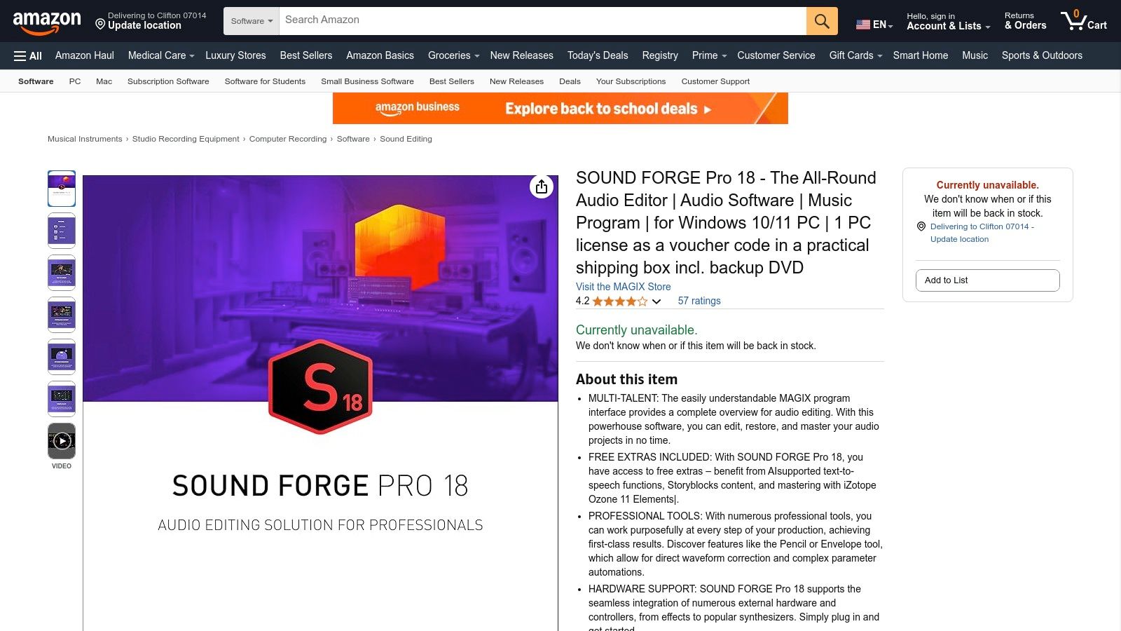1121x631 pixels.
Task: Go to Best Sellers in main nav
Action: (306, 55)
